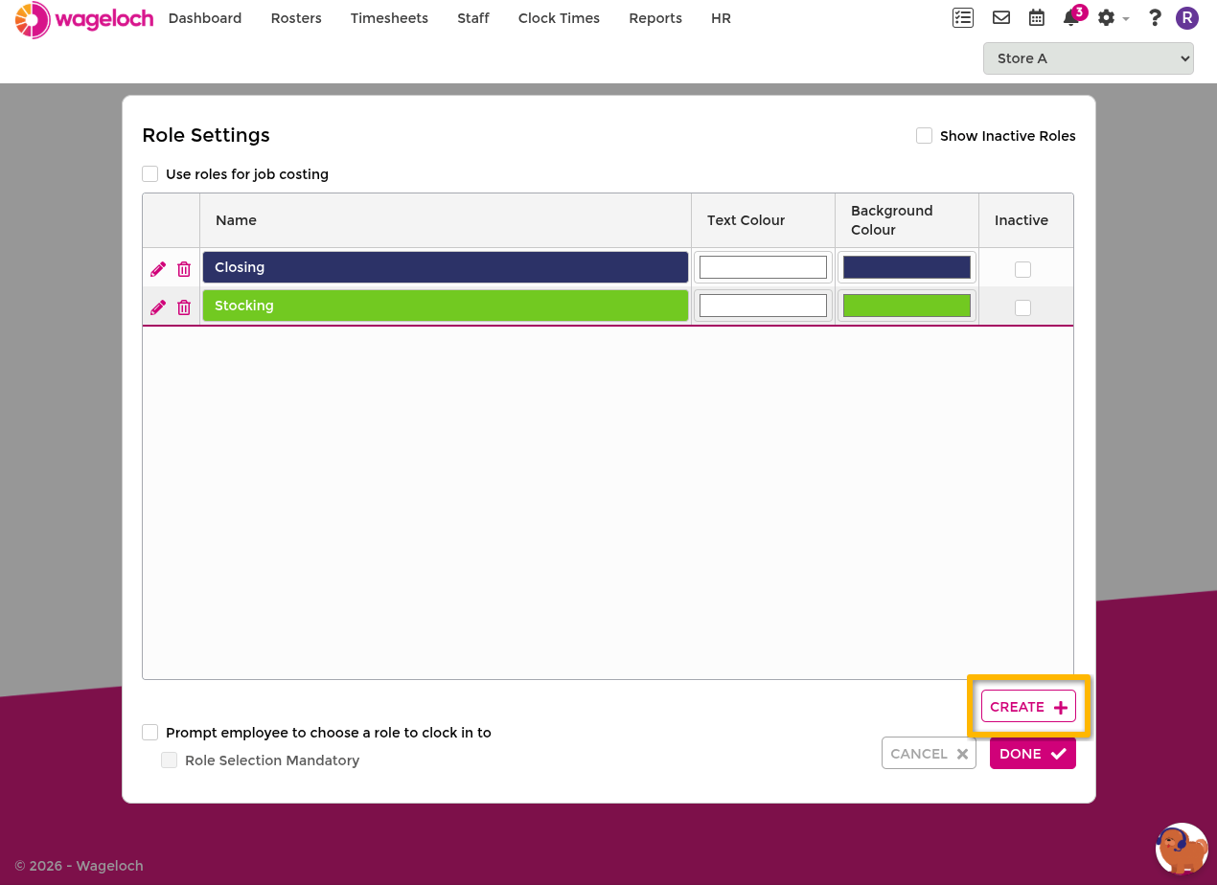
Task: Click the Stocking role name field
Action: pyautogui.click(x=446, y=306)
